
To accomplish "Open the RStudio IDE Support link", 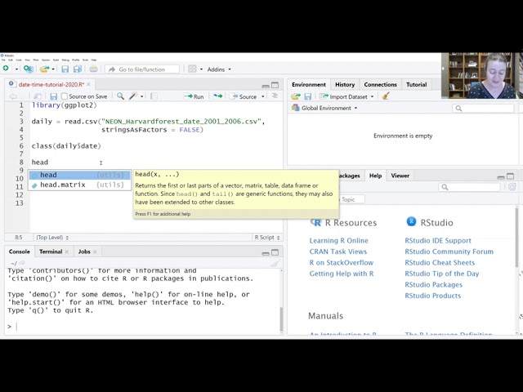I will [x=438, y=241].
